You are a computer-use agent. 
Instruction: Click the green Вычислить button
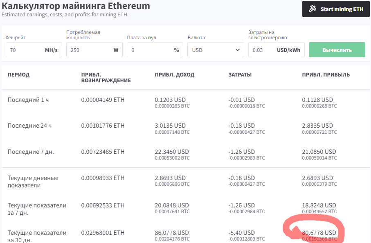(337, 50)
